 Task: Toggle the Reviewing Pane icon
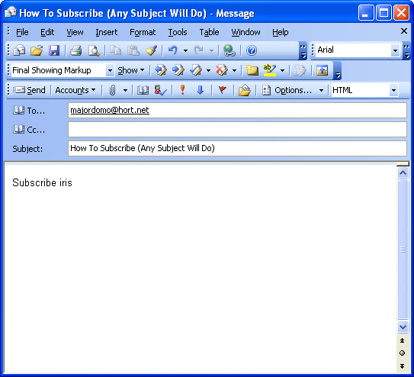[x=322, y=70]
